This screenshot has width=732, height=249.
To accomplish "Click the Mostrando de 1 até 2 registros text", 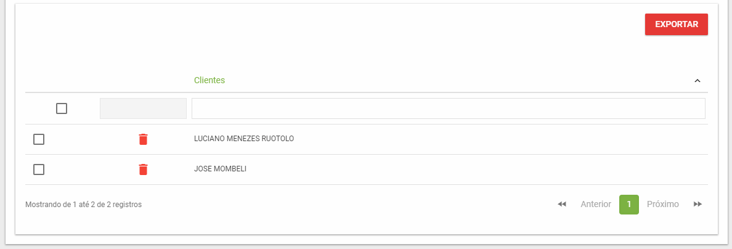I will pos(84,204).
